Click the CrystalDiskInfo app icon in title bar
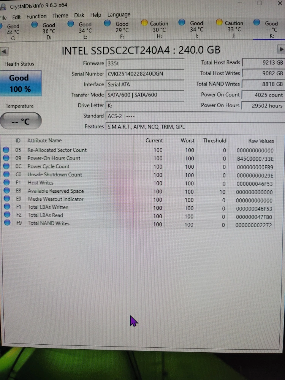Viewport: 285px width, 380px height. [3, 6]
